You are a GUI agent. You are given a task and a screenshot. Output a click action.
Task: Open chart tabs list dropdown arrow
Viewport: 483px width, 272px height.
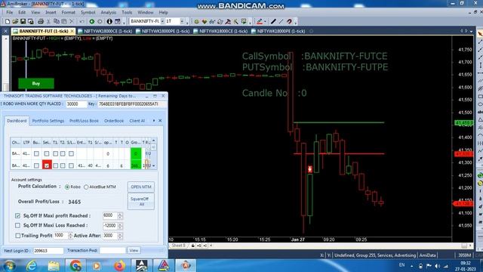471,31
